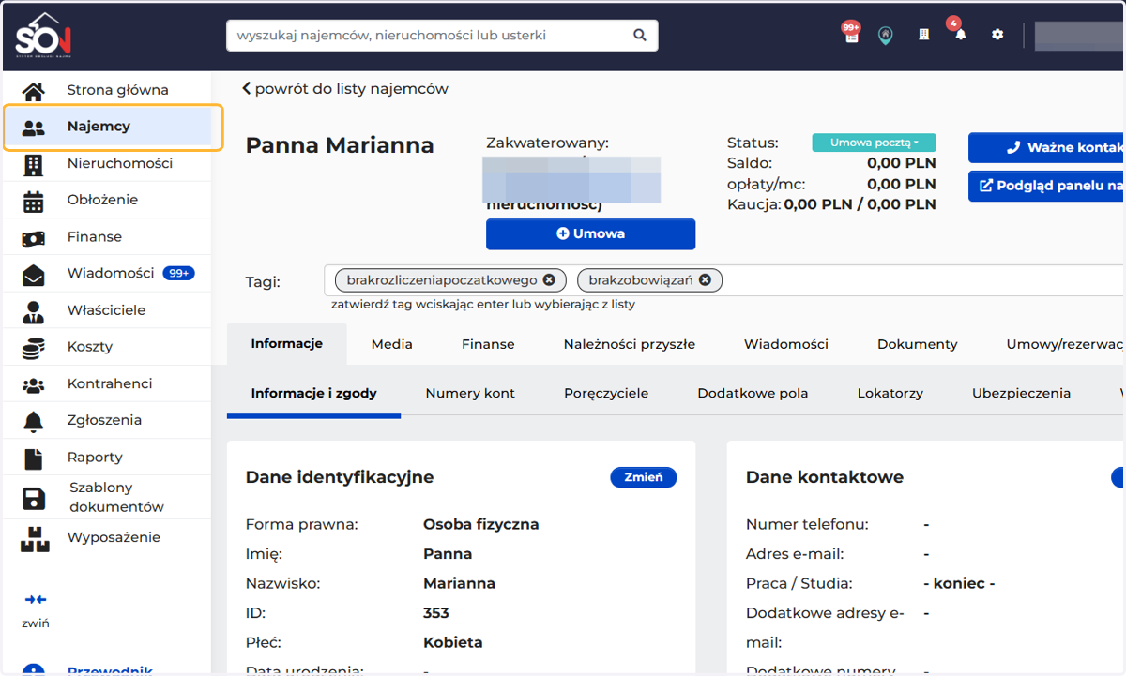The height and width of the screenshot is (676, 1126).
Task: Click the building icon in top bar
Action: (923, 34)
